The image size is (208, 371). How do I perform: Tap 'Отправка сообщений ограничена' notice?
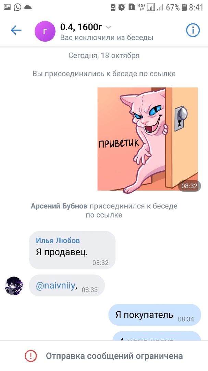tap(114, 356)
